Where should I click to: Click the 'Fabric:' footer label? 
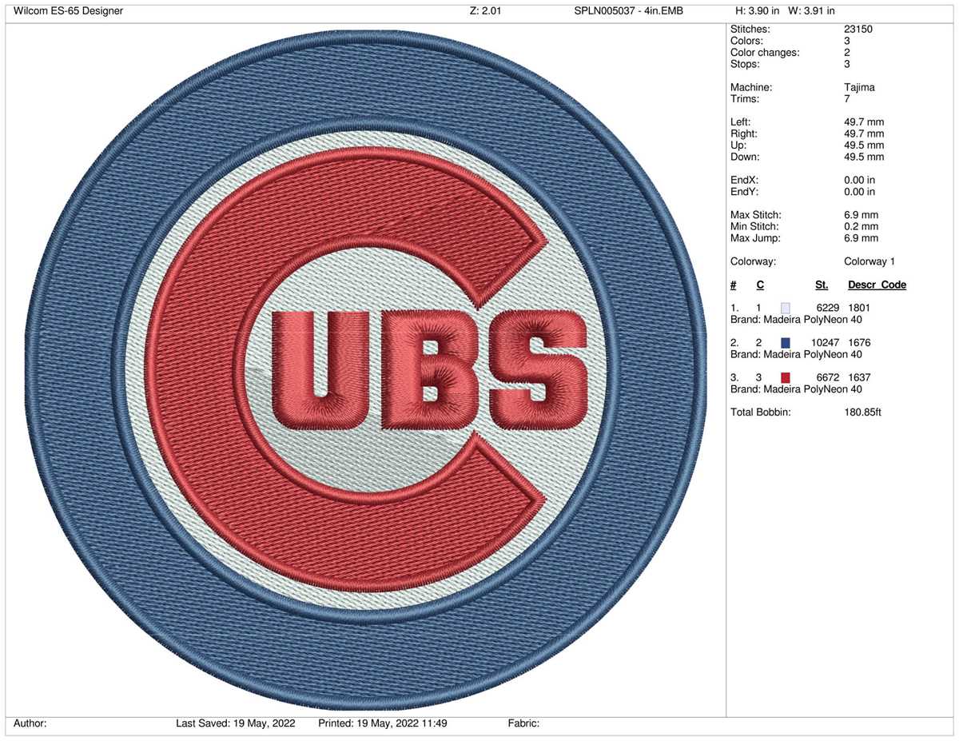tap(523, 723)
